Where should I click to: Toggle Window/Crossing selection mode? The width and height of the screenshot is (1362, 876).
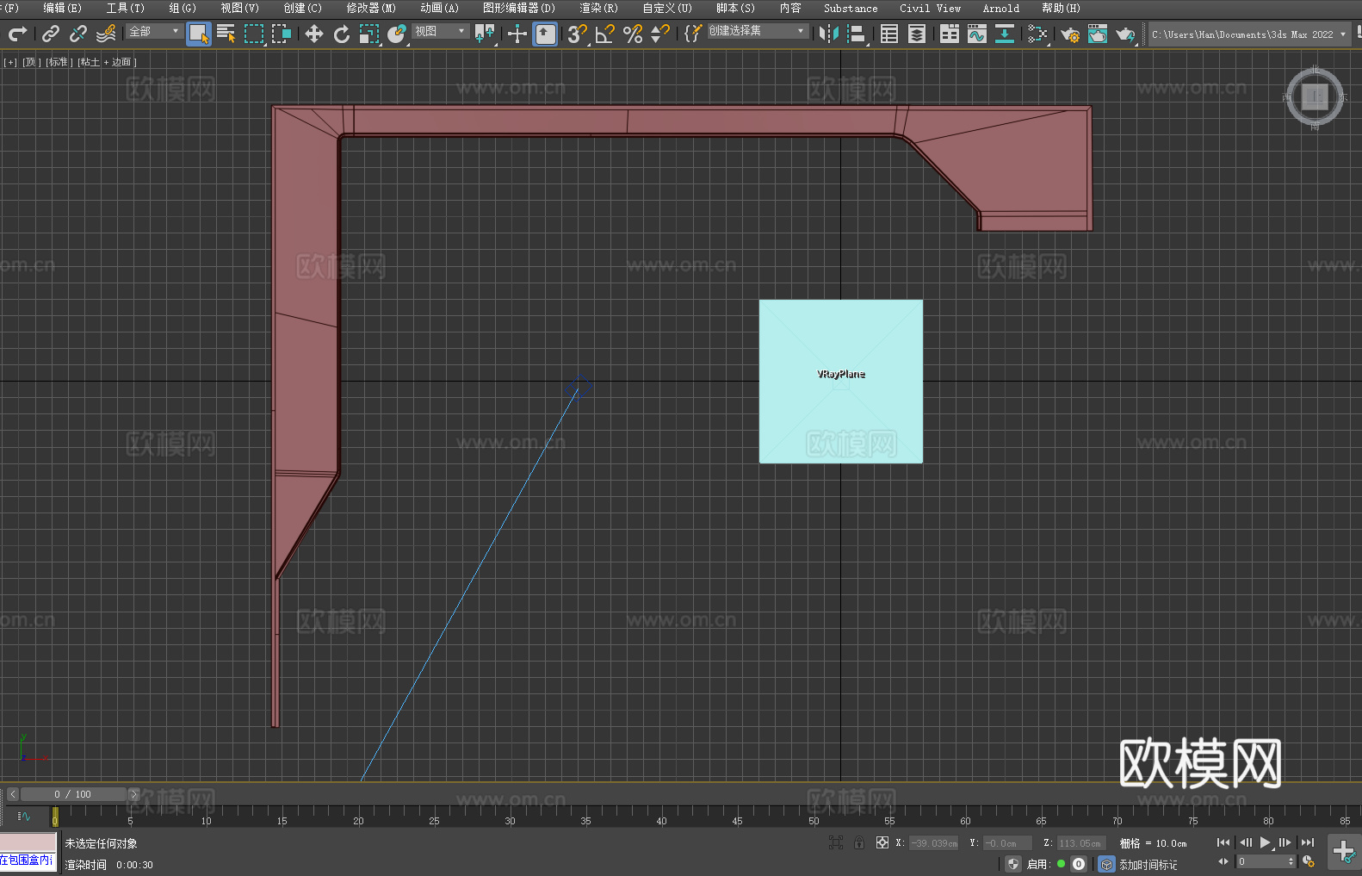click(282, 34)
